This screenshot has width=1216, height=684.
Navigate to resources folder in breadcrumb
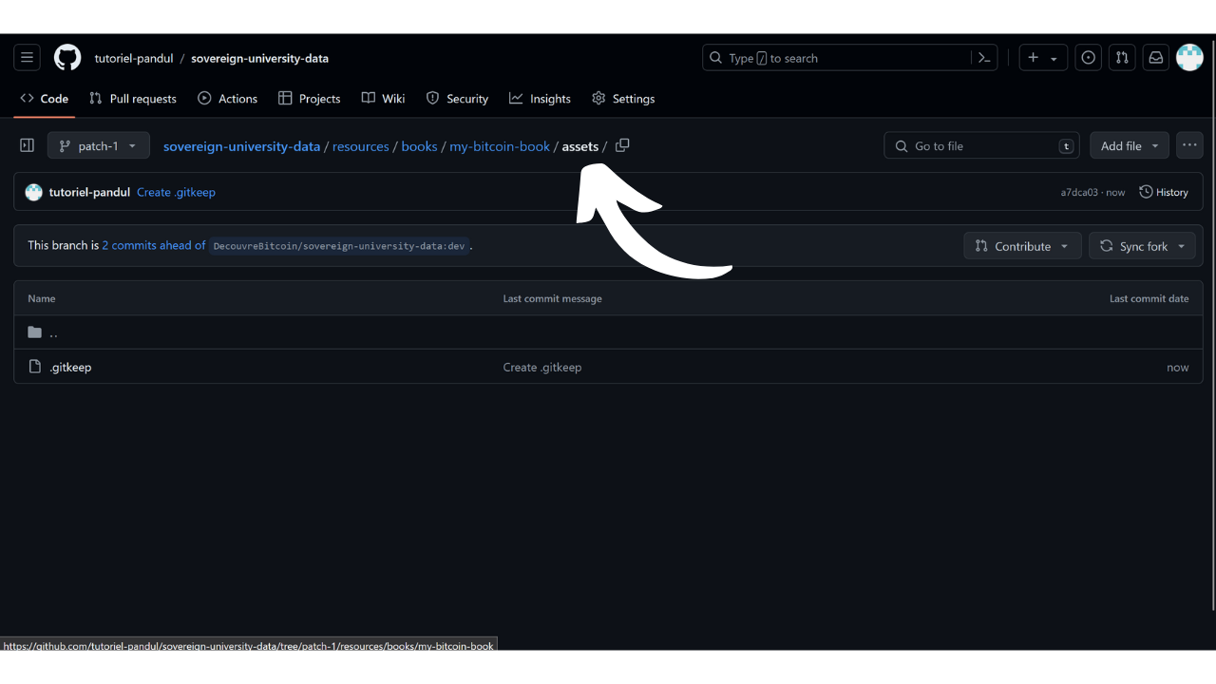[x=361, y=146]
